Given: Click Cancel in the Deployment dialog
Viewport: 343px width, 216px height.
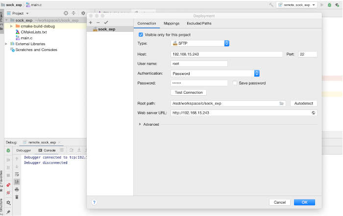Looking at the screenshot, I should coord(280,202).
